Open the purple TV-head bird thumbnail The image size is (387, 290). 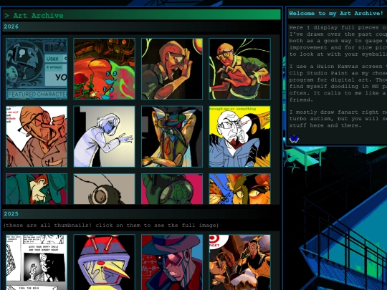point(104,262)
